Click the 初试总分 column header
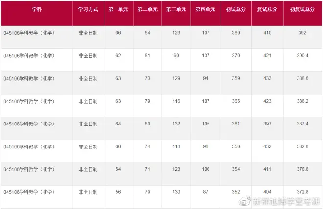323x209 pixels. 236,10
